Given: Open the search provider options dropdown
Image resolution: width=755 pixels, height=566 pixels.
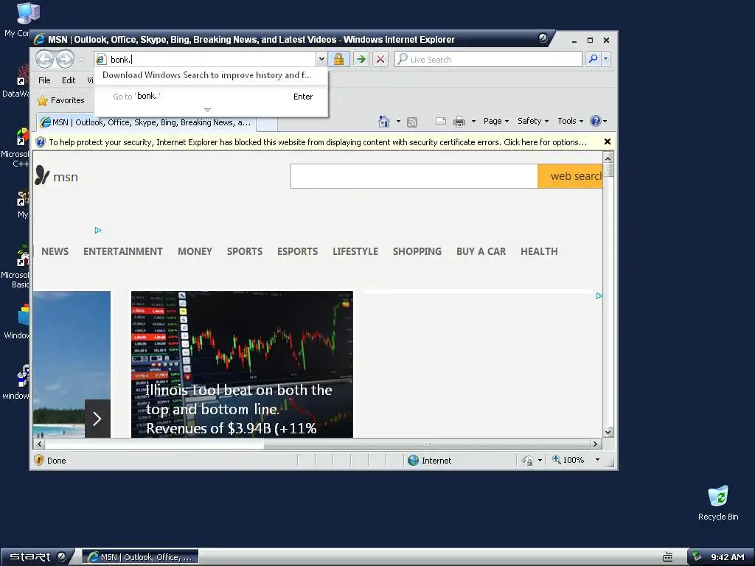Looking at the screenshot, I should (606, 59).
